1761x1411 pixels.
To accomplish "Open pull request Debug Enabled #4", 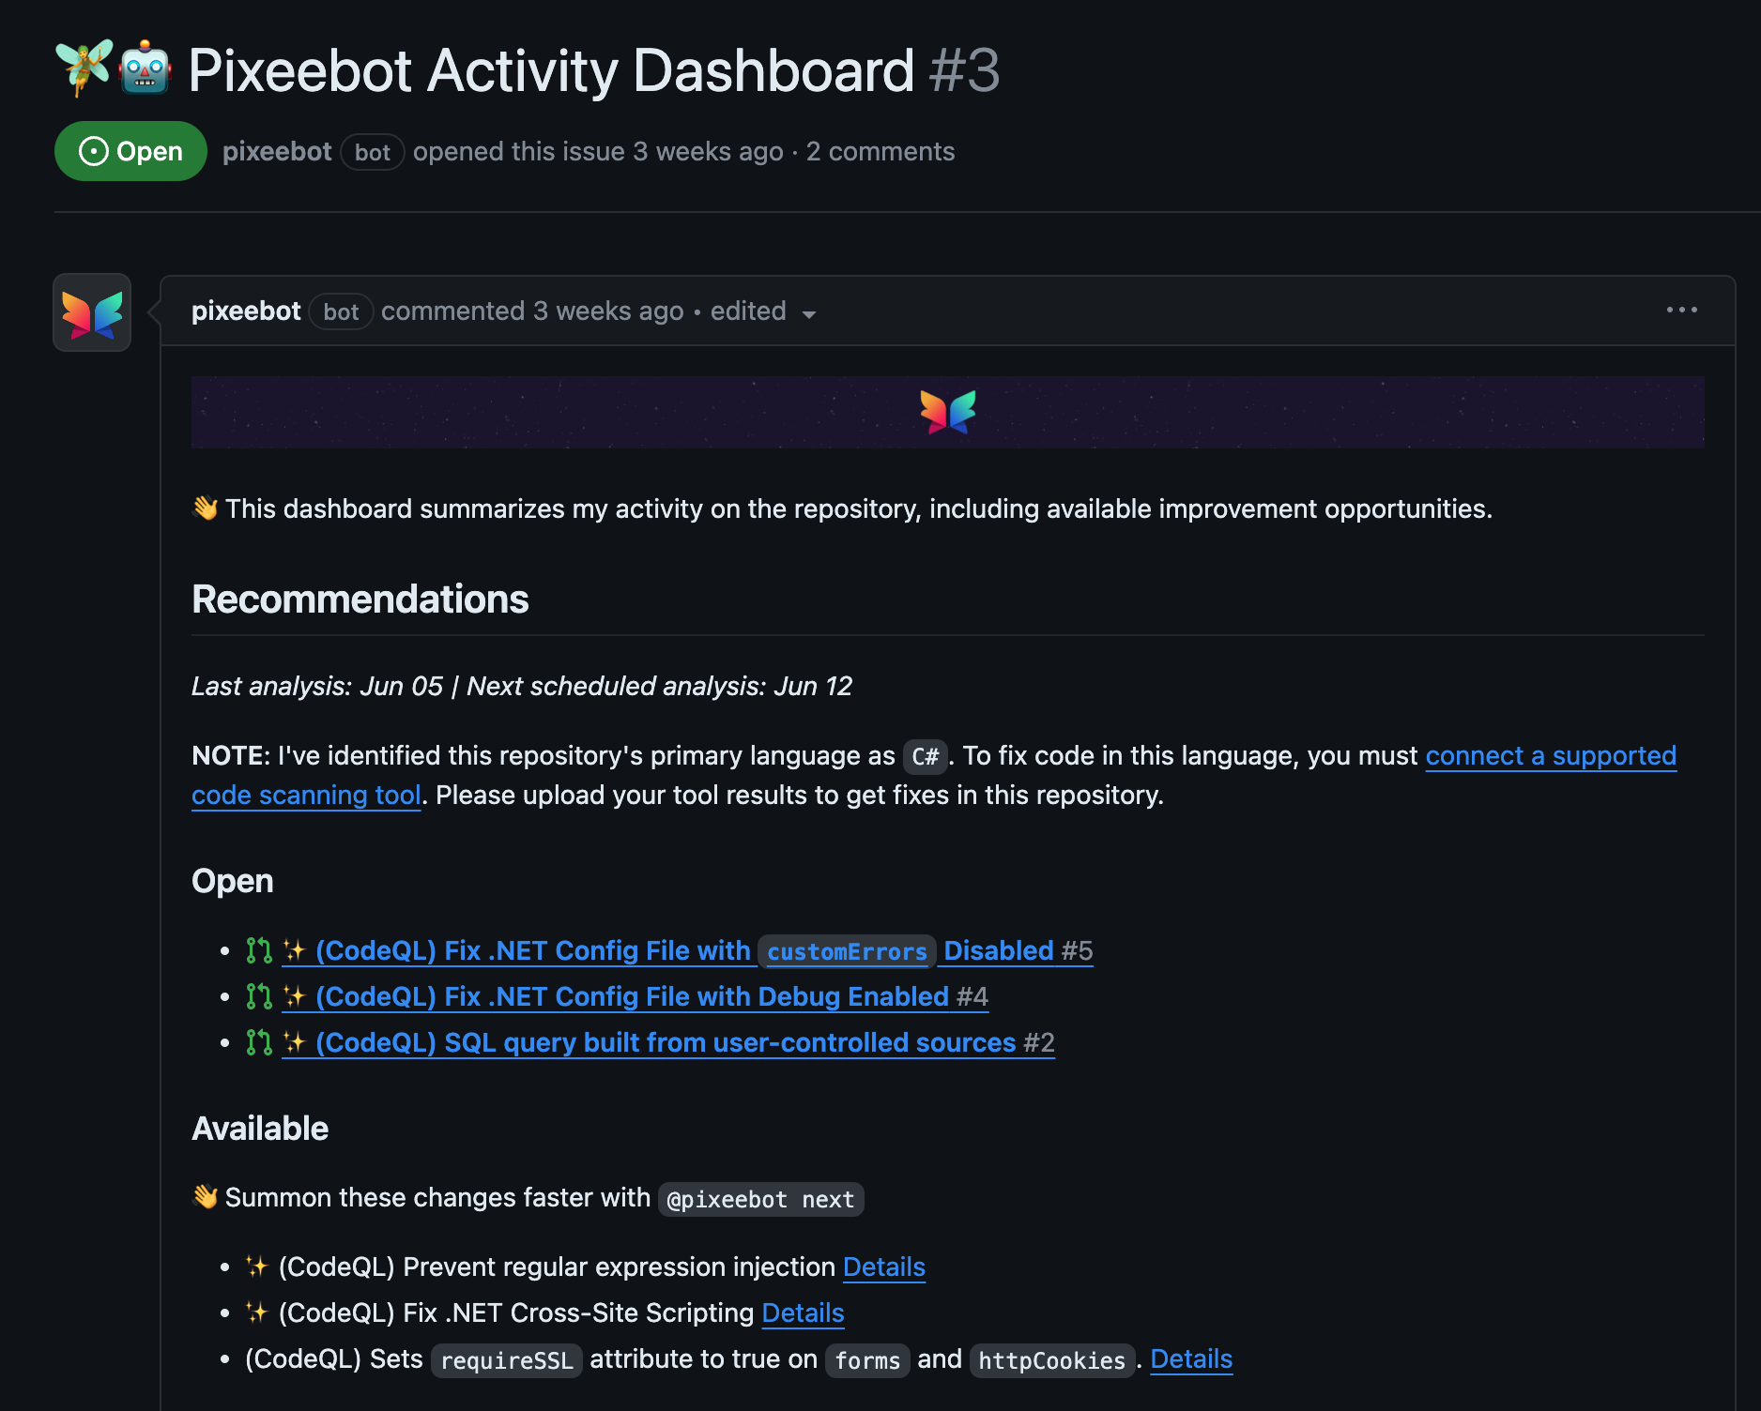I will point(635,996).
